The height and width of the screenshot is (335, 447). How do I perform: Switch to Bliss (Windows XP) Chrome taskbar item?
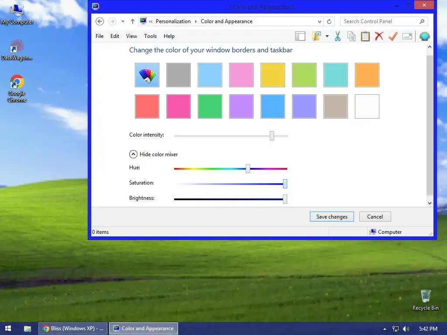pyautogui.click(x=73, y=328)
